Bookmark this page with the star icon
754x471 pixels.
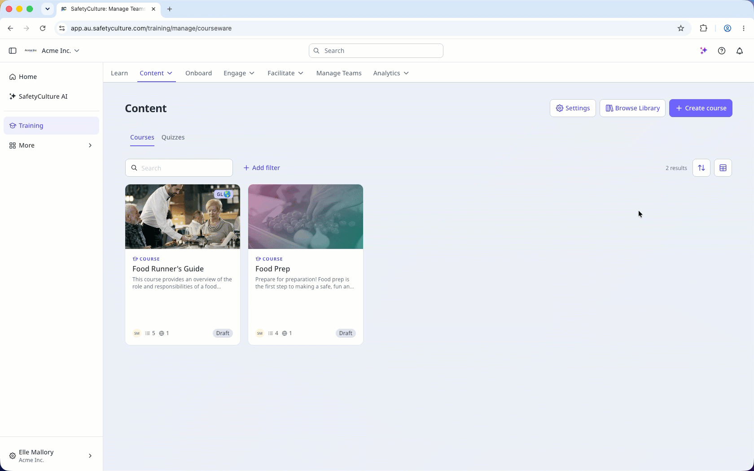tap(681, 28)
